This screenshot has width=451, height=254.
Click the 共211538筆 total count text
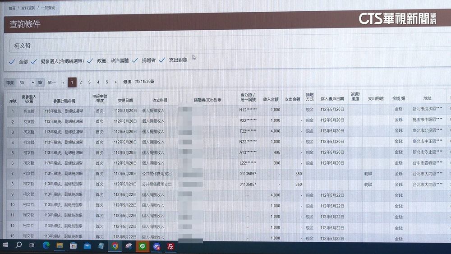[x=144, y=82]
